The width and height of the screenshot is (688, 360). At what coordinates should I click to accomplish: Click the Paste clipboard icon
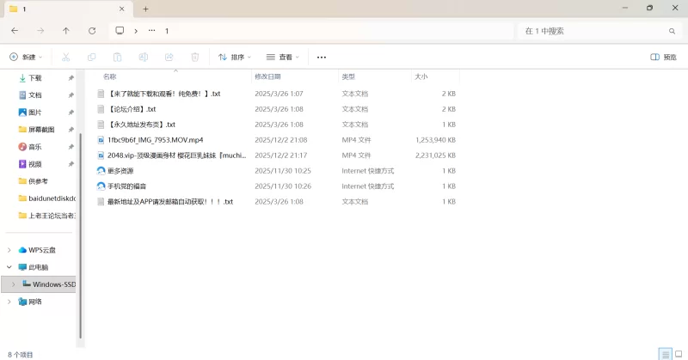(118, 58)
